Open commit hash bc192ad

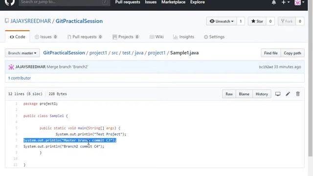coord(266,67)
